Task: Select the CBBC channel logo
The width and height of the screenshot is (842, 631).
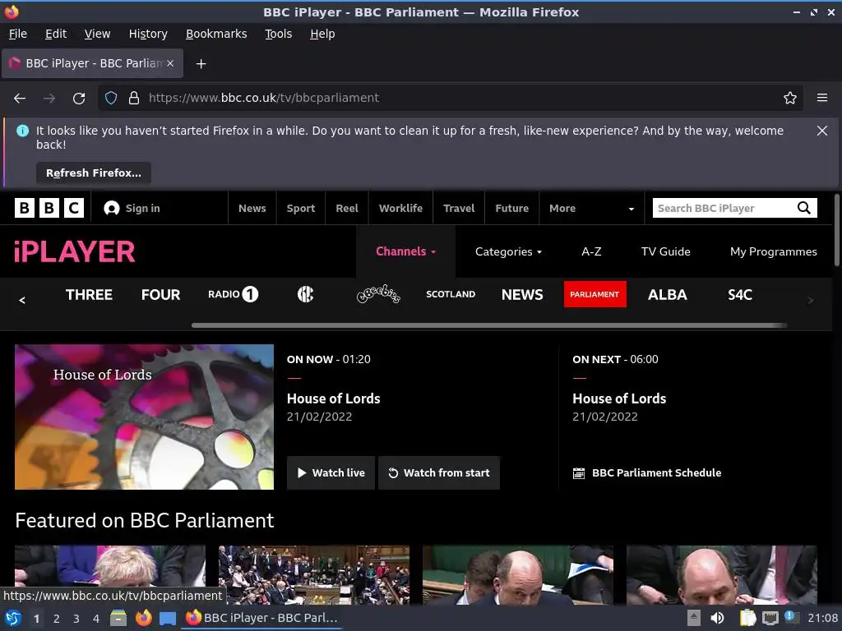Action: (x=306, y=294)
